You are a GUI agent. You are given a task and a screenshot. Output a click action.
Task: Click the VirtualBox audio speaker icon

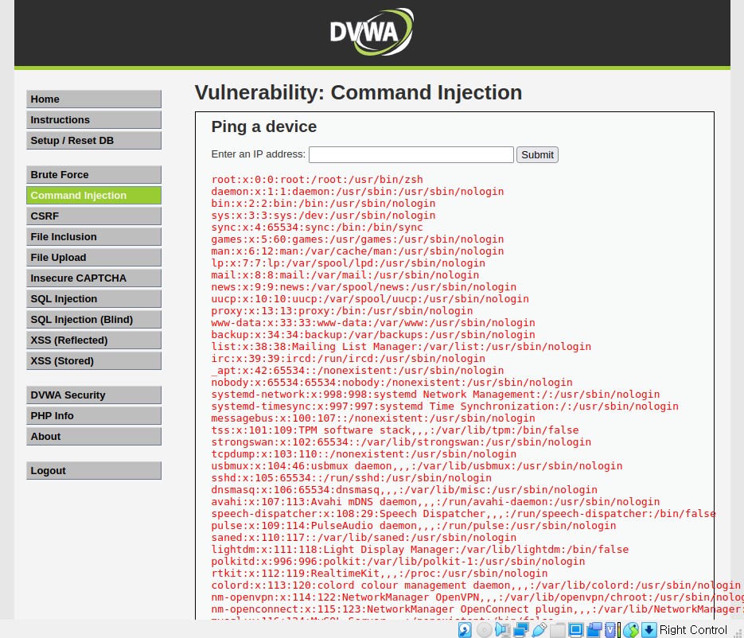(502, 630)
